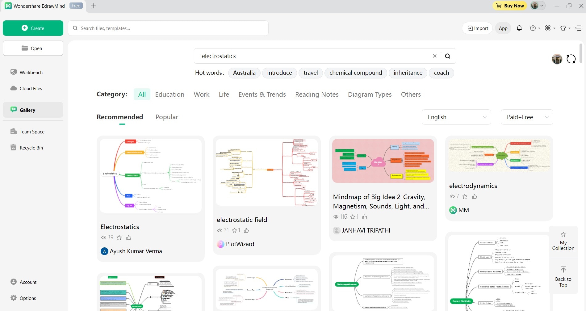The height and width of the screenshot is (311, 586).
Task: Expand the Paid+Free filter dropdown
Action: click(x=527, y=117)
